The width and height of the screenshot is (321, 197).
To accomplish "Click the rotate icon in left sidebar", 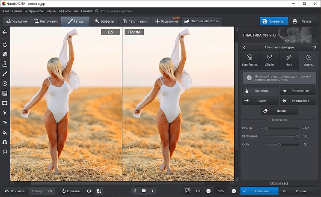I will tap(5, 45).
